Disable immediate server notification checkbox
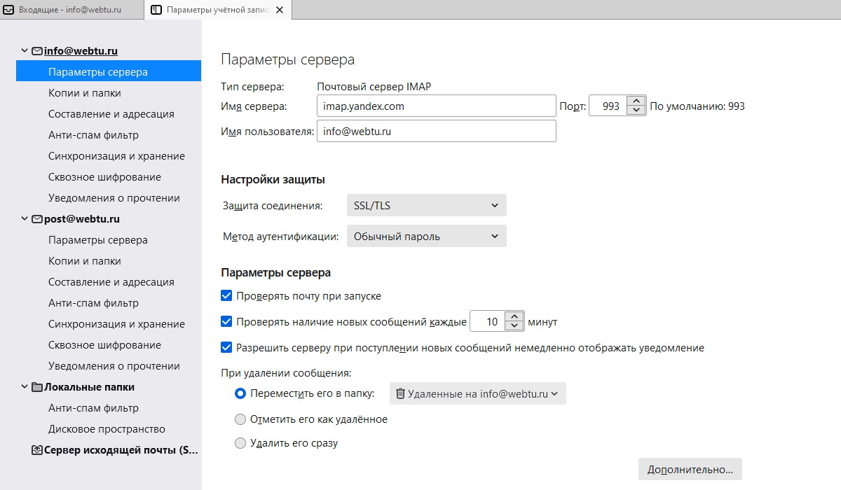841x490 pixels. click(x=226, y=347)
